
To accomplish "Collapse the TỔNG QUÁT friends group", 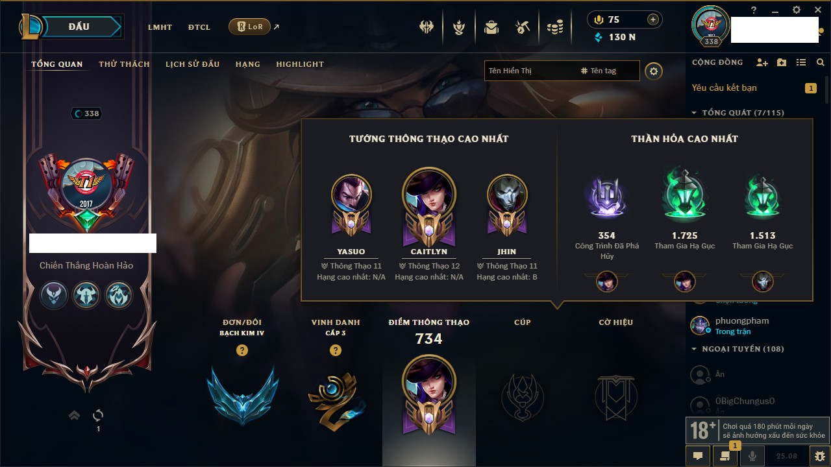I will click(x=694, y=113).
